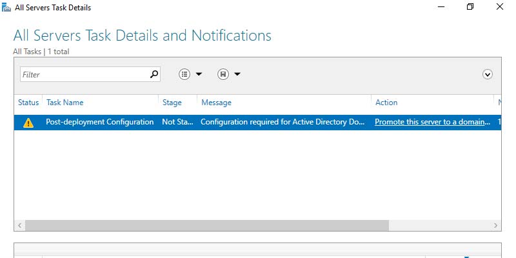516x258 pixels.
Task: Open the dropdown arrow beside the list icon
Action: [199, 74]
